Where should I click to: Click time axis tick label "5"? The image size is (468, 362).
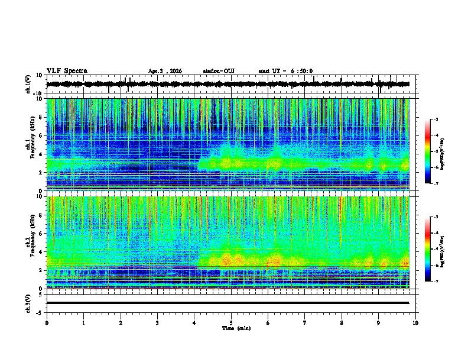[x=231, y=323]
